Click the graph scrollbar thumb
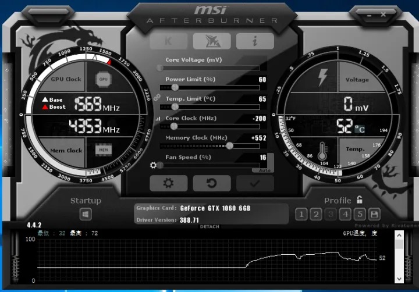The image size is (419, 292). pyautogui.click(x=399, y=244)
